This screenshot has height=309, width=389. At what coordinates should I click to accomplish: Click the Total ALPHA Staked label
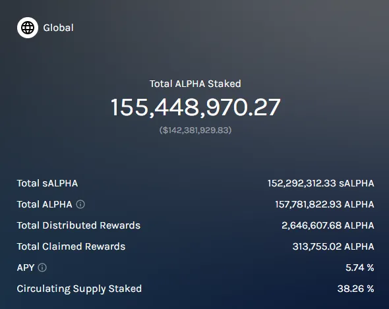tap(195, 84)
